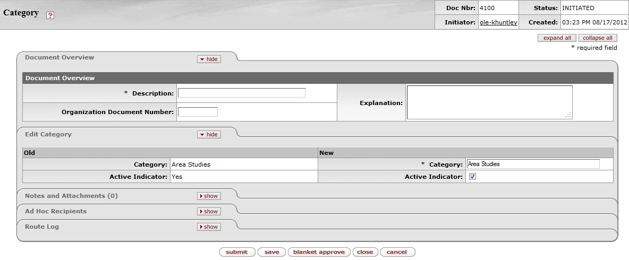Focus the Description input field
Image resolution: width=629 pixels, height=260 pixels.
[242, 93]
